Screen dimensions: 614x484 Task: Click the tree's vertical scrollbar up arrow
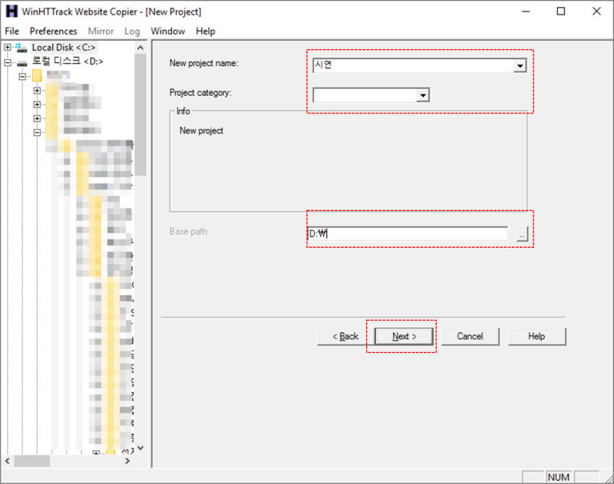[x=140, y=48]
